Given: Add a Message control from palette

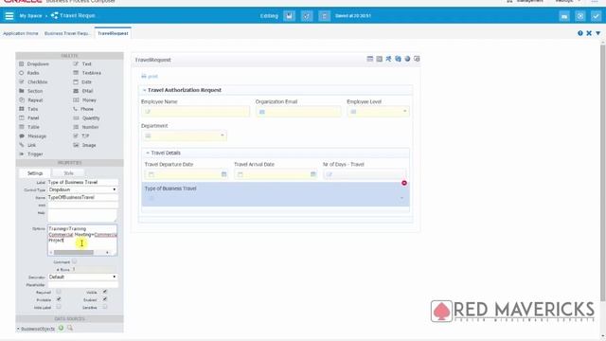Looking at the screenshot, I should click(x=32, y=136).
